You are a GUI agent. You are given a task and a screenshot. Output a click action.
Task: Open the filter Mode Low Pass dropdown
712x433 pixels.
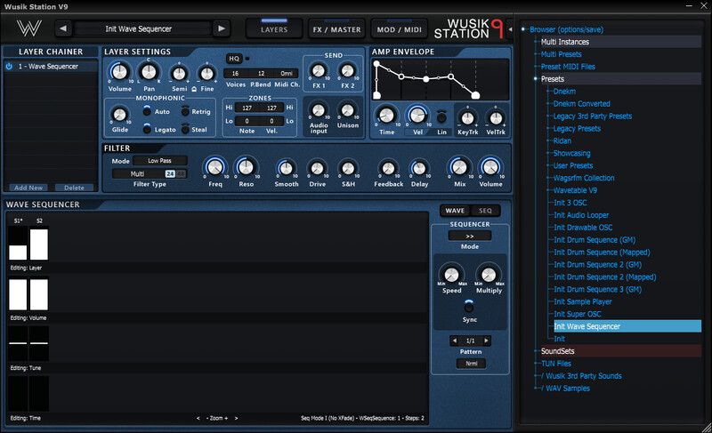pos(160,161)
